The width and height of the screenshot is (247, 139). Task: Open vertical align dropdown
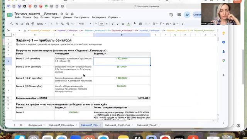tap(162, 24)
